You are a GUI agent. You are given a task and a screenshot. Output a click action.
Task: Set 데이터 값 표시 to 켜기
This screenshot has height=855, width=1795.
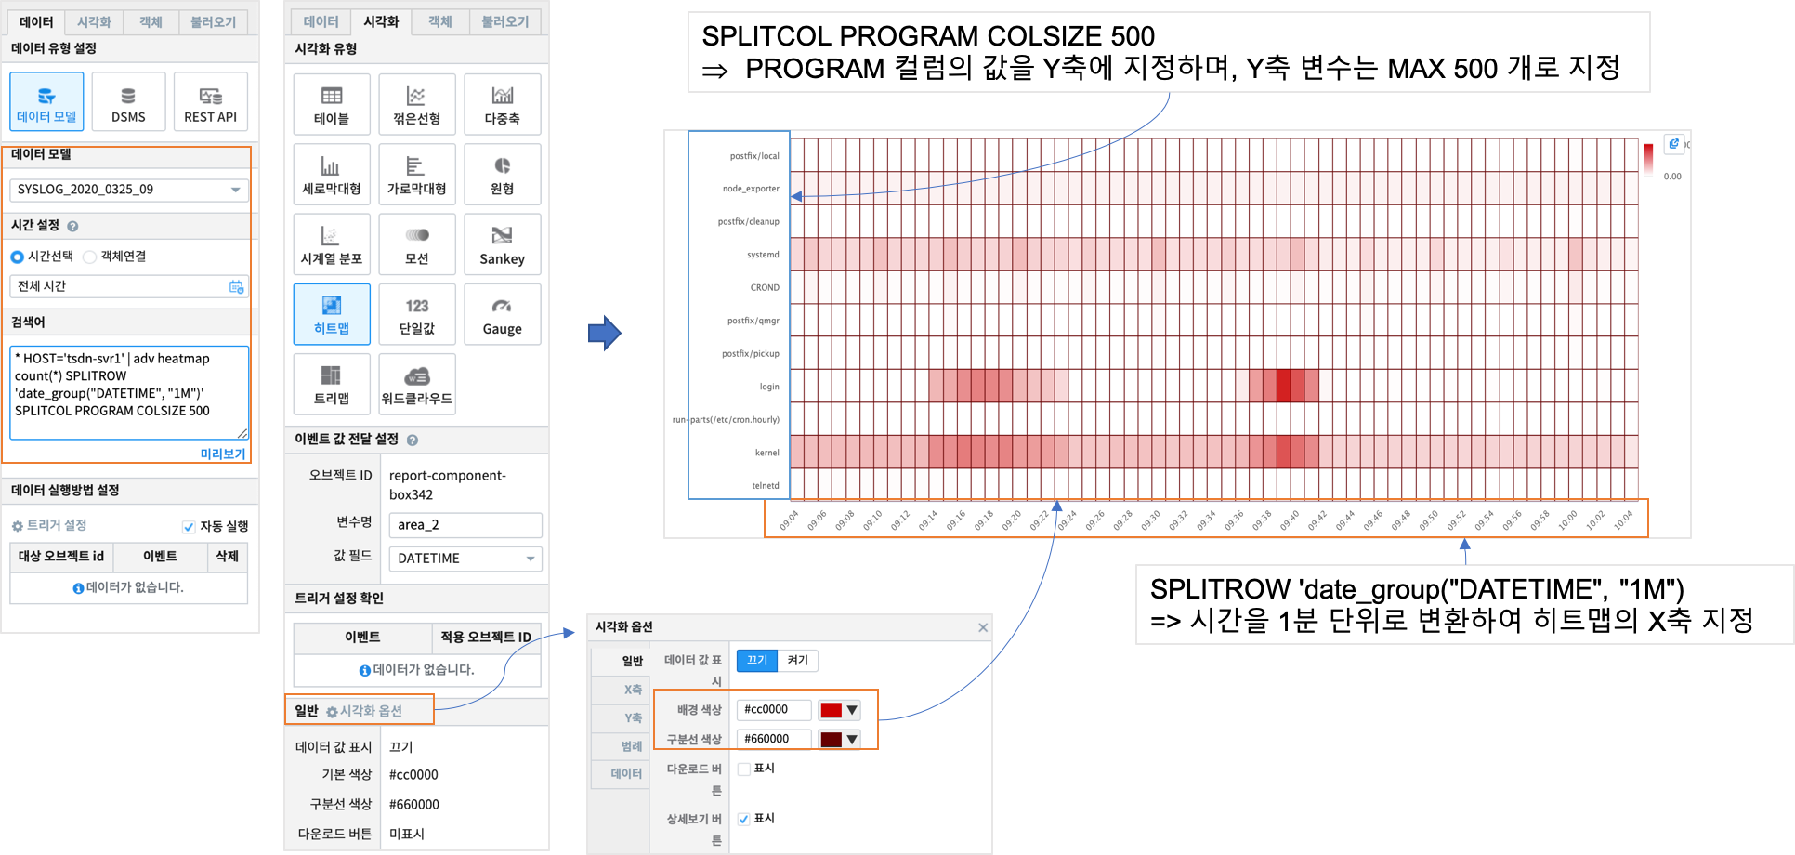[x=798, y=660]
